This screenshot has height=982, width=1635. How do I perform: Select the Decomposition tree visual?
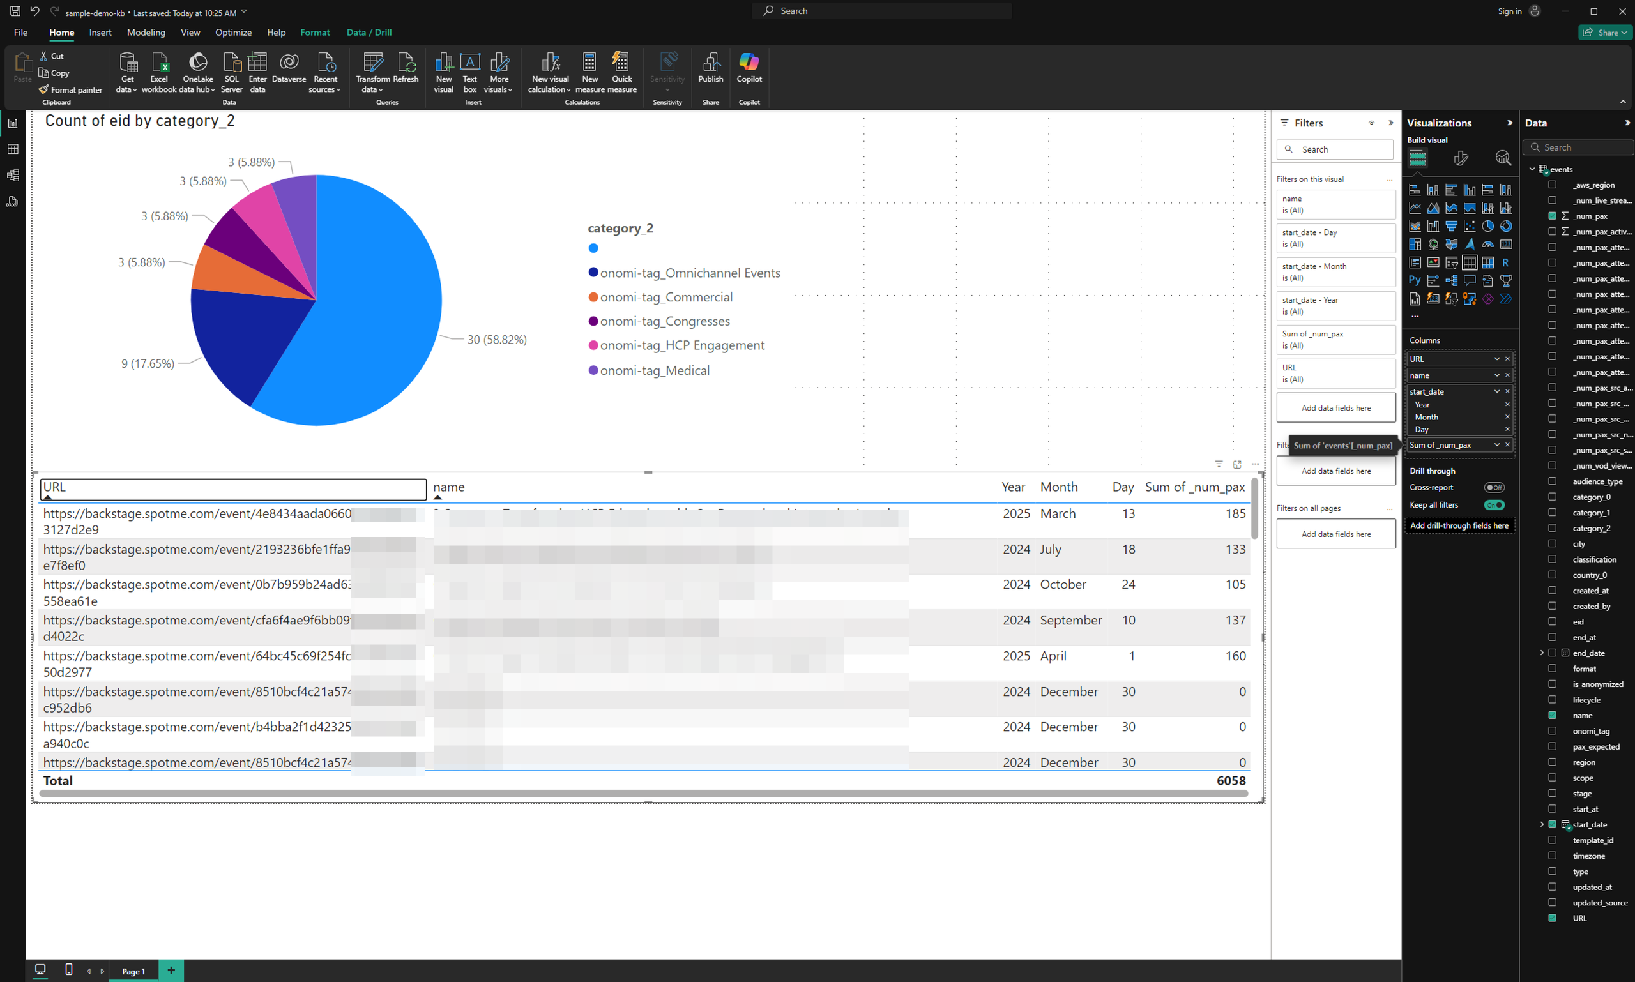tap(1451, 280)
